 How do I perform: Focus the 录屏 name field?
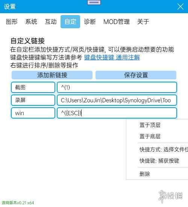point(33,100)
